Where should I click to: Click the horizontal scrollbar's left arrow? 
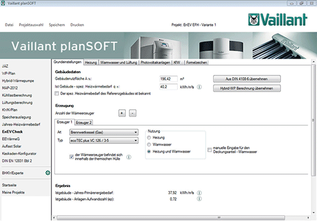coord(54,218)
